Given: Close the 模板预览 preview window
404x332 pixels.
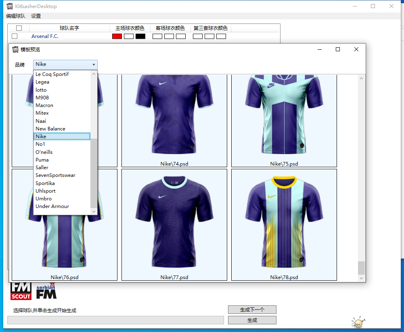Looking at the screenshot, I should [x=356, y=49].
